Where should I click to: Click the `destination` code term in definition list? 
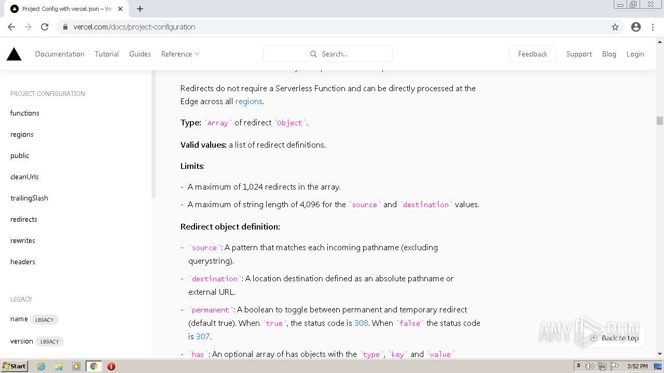coord(215,279)
